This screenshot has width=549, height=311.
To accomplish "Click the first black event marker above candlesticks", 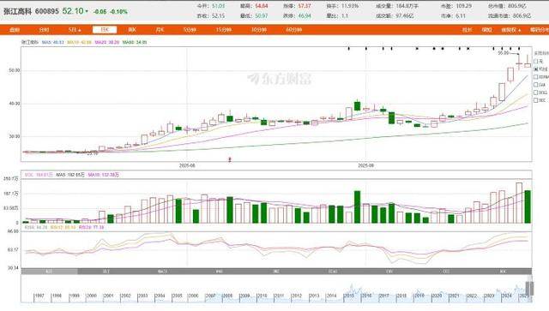I will tap(349, 48).
